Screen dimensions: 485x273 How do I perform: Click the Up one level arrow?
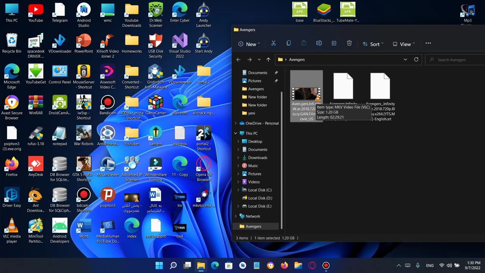(268, 60)
